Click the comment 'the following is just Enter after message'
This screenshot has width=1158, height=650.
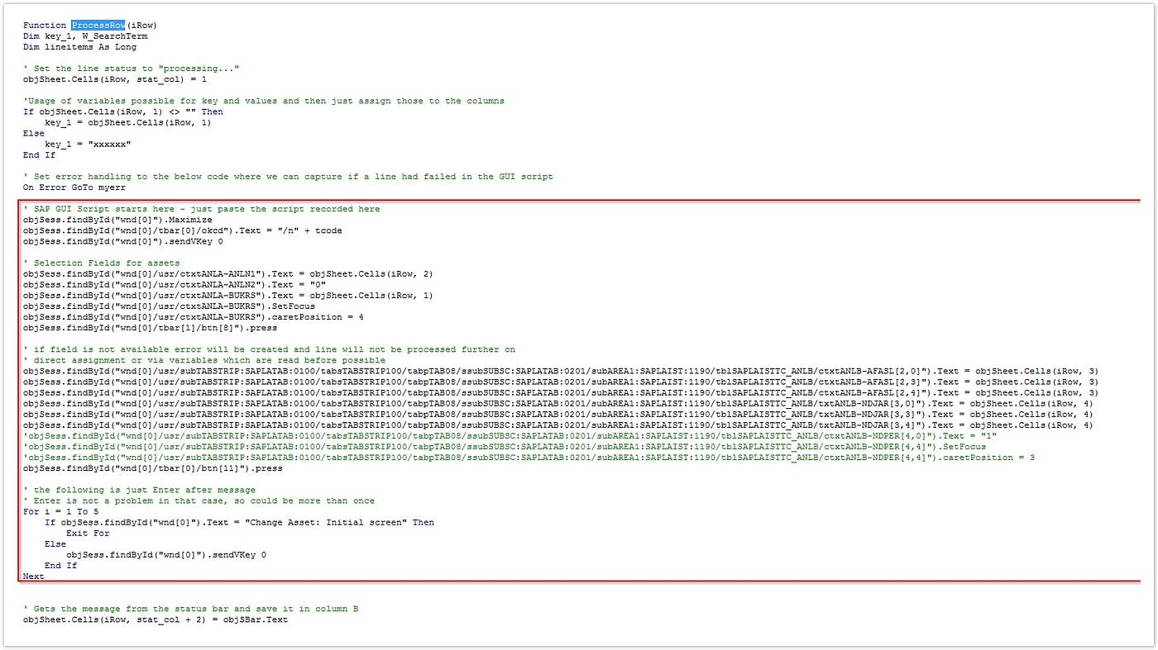tap(139, 490)
